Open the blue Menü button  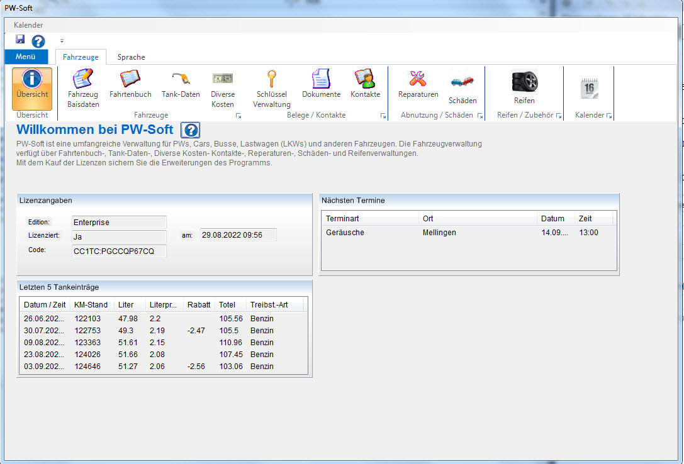click(26, 57)
